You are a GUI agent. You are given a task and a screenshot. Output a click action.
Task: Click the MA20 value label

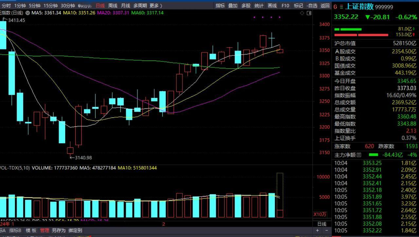pyautogui.click(x=113, y=13)
